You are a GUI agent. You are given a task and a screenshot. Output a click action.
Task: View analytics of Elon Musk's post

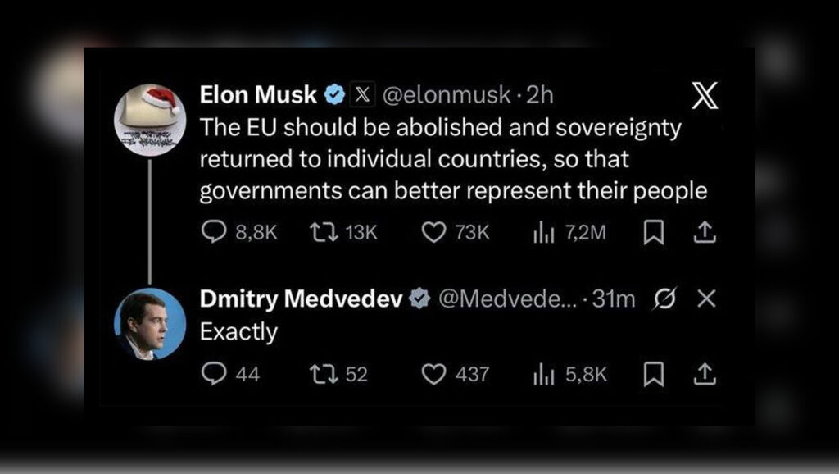(x=544, y=233)
